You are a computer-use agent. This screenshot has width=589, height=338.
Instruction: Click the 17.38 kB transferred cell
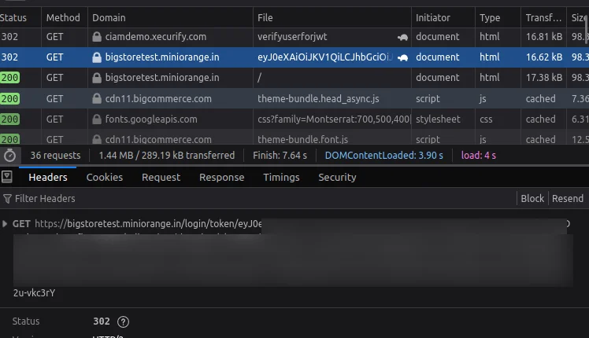click(544, 78)
